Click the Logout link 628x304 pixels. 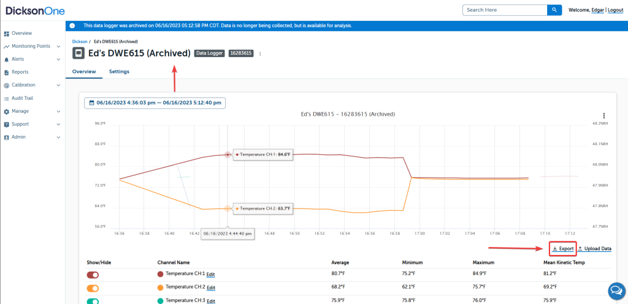(615, 10)
